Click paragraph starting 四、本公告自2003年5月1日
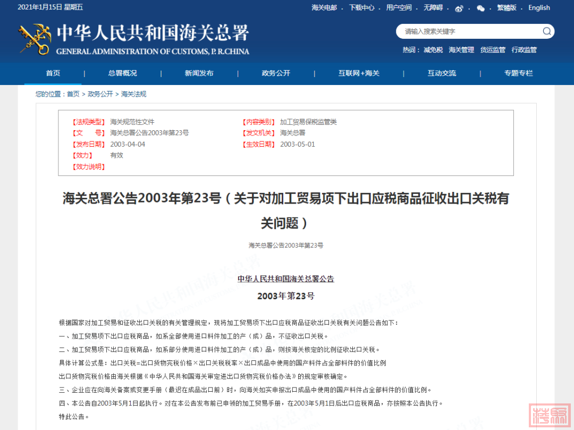574x430 pixels. click(x=251, y=403)
